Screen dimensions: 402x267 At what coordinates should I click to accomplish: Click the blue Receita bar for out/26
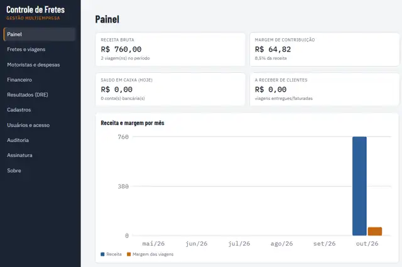(359, 186)
